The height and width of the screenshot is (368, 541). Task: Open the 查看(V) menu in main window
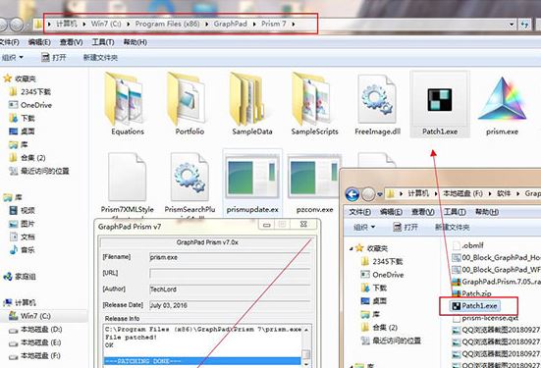(71, 42)
